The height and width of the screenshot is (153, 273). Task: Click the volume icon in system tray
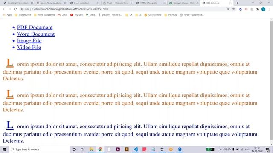(225, 149)
